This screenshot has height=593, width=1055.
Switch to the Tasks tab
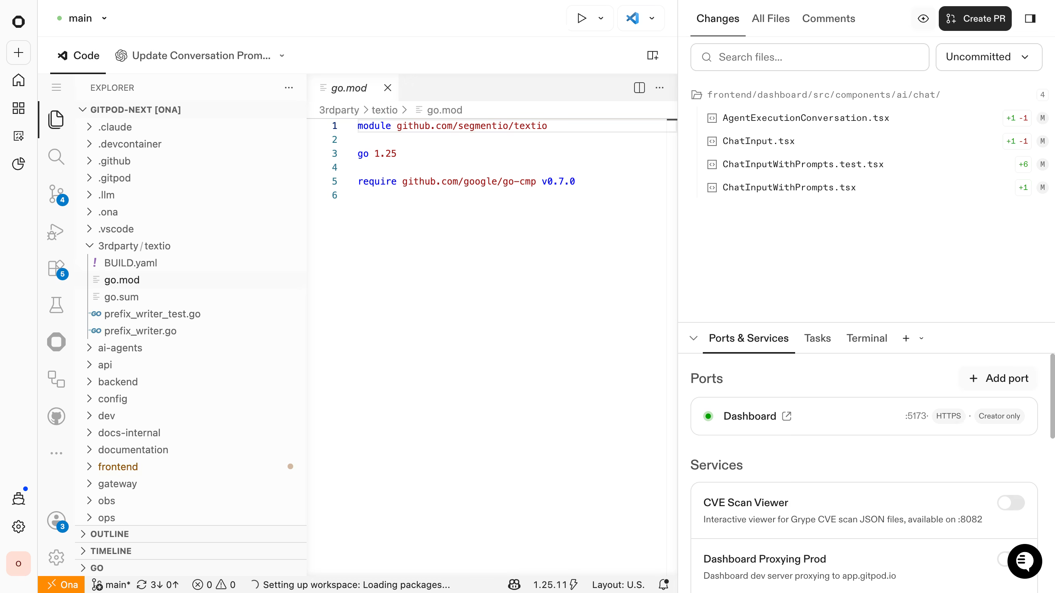(818, 338)
